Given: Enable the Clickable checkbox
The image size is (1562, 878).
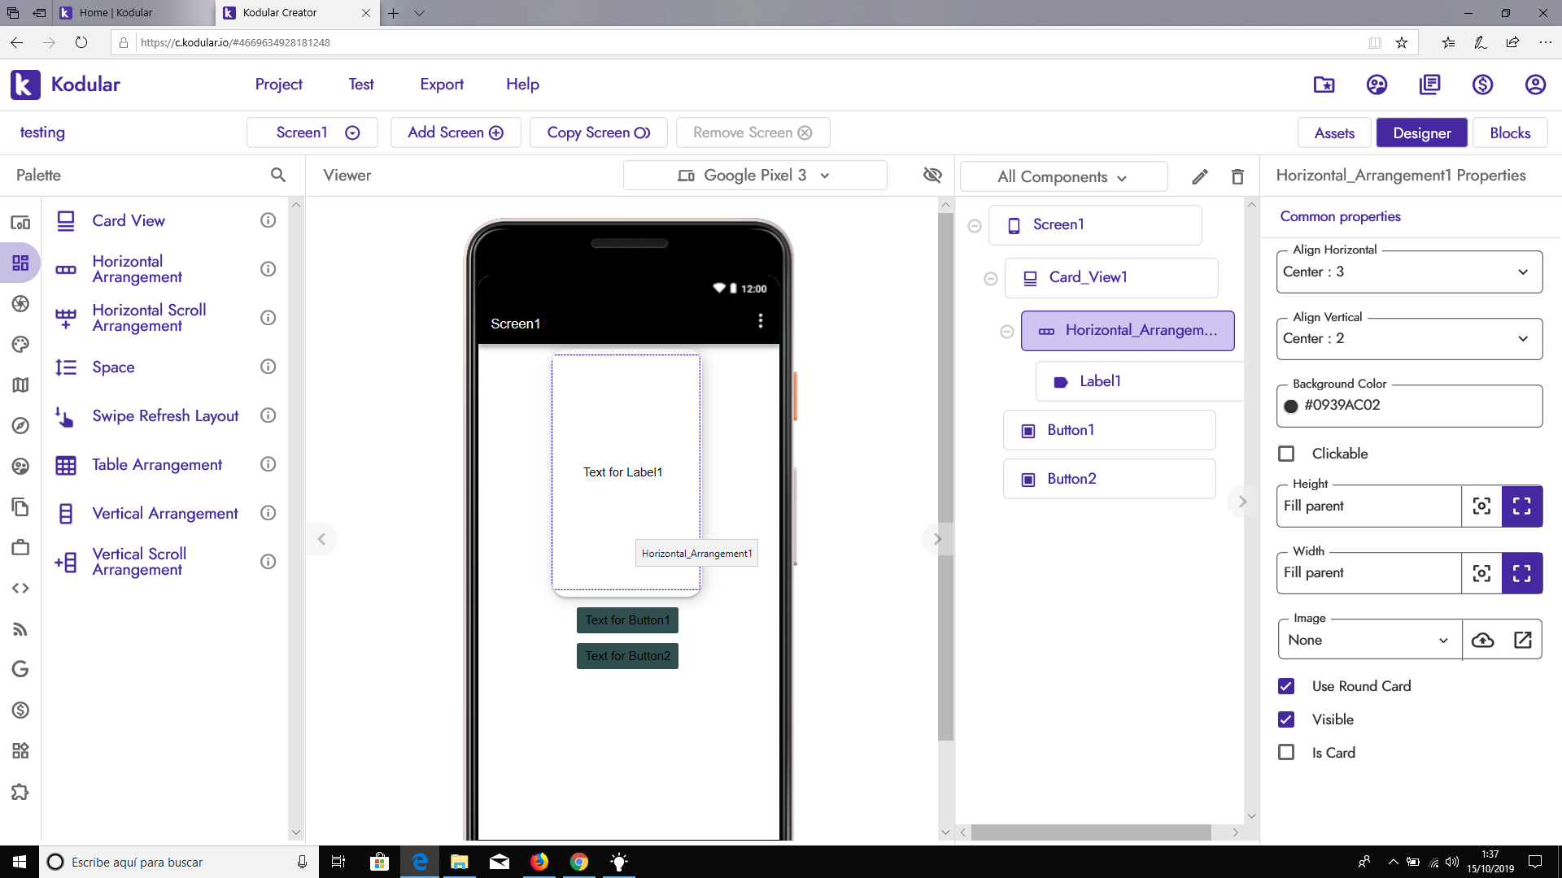Looking at the screenshot, I should [1286, 454].
